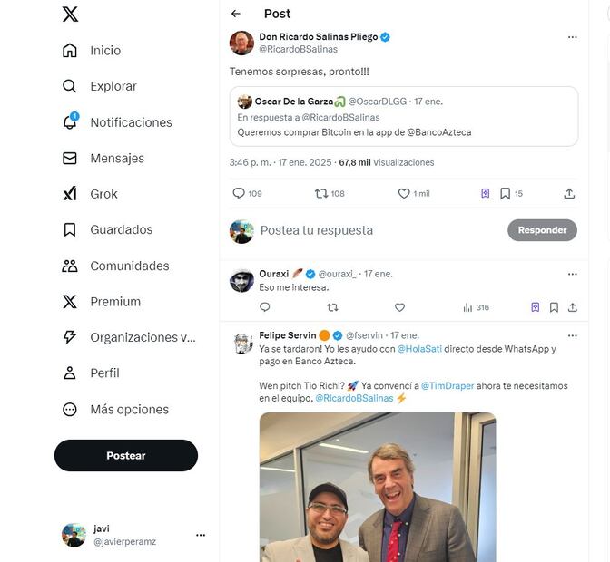The height and width of the screenshot is (562, 610).
Task: Like Ouraxi's reply
Action: [399, 307]
